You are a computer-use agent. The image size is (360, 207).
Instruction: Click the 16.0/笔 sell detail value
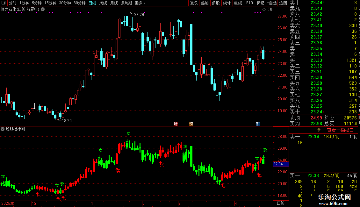(331, 137)
